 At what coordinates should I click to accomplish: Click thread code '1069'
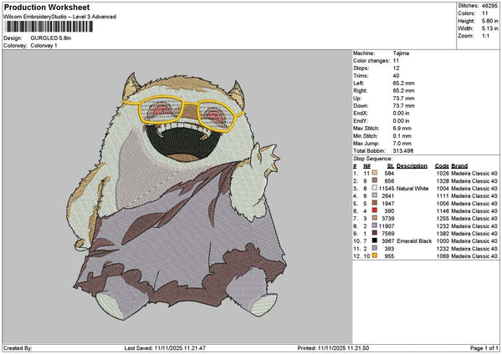(x=443, y=256)
